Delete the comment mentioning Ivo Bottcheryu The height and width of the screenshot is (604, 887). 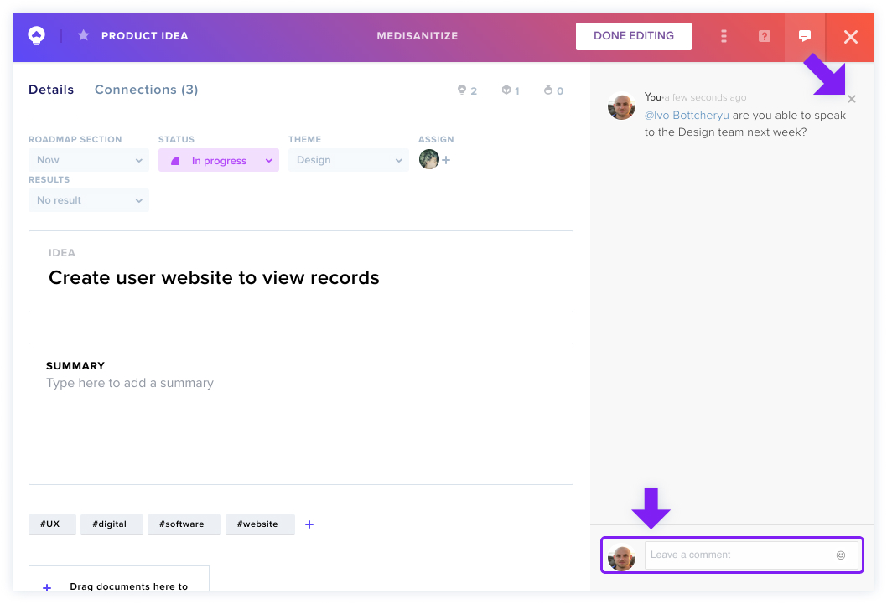(851, 99)
